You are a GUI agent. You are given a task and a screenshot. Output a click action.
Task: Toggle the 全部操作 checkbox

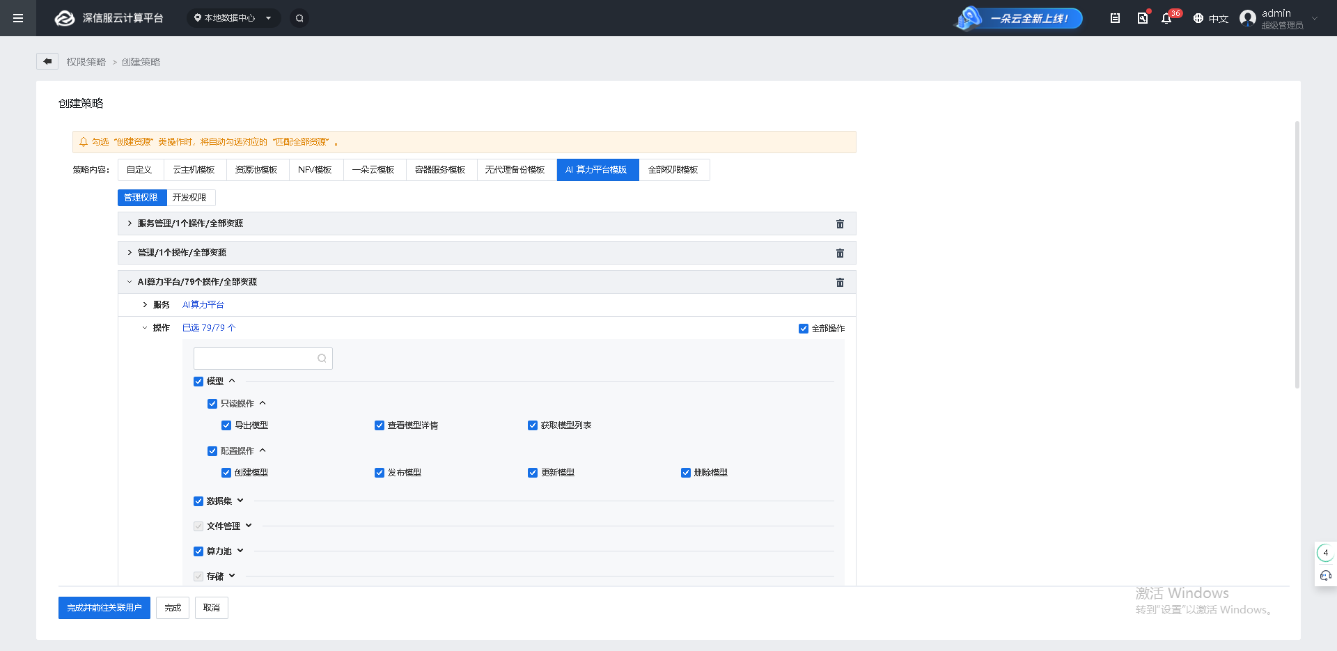pos(804,329)
